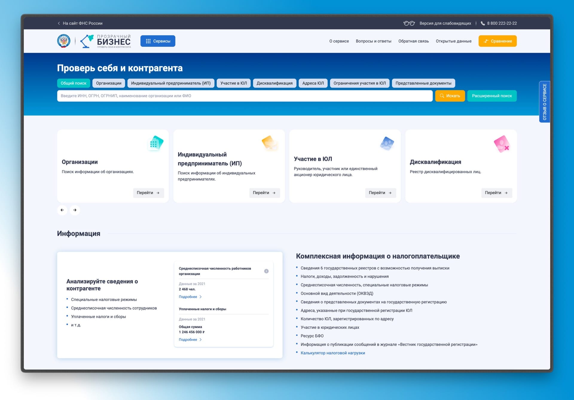The image size is (574, 400).
Task: Click the pink Дисквалификация card icon
Action: [x=502, y=144]
